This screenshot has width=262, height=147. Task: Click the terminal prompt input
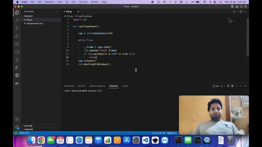[100, 91]
